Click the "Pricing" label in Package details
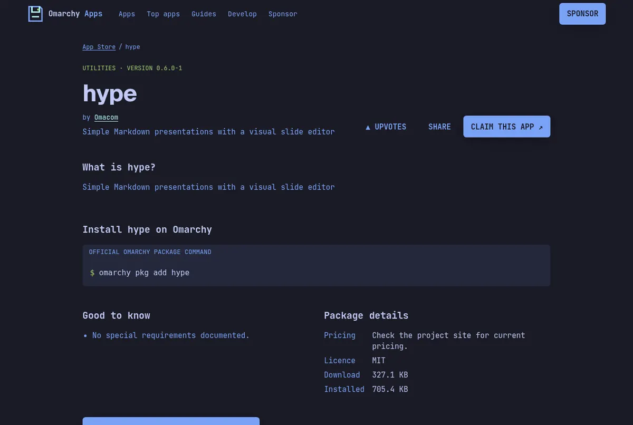The height and width of the screenshot is (425, 633). [340, 335]
